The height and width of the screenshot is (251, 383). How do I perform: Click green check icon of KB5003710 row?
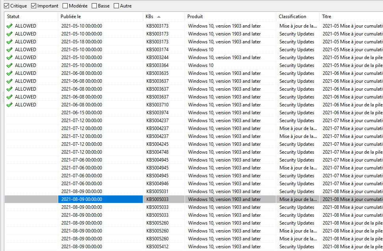(9, 105)
